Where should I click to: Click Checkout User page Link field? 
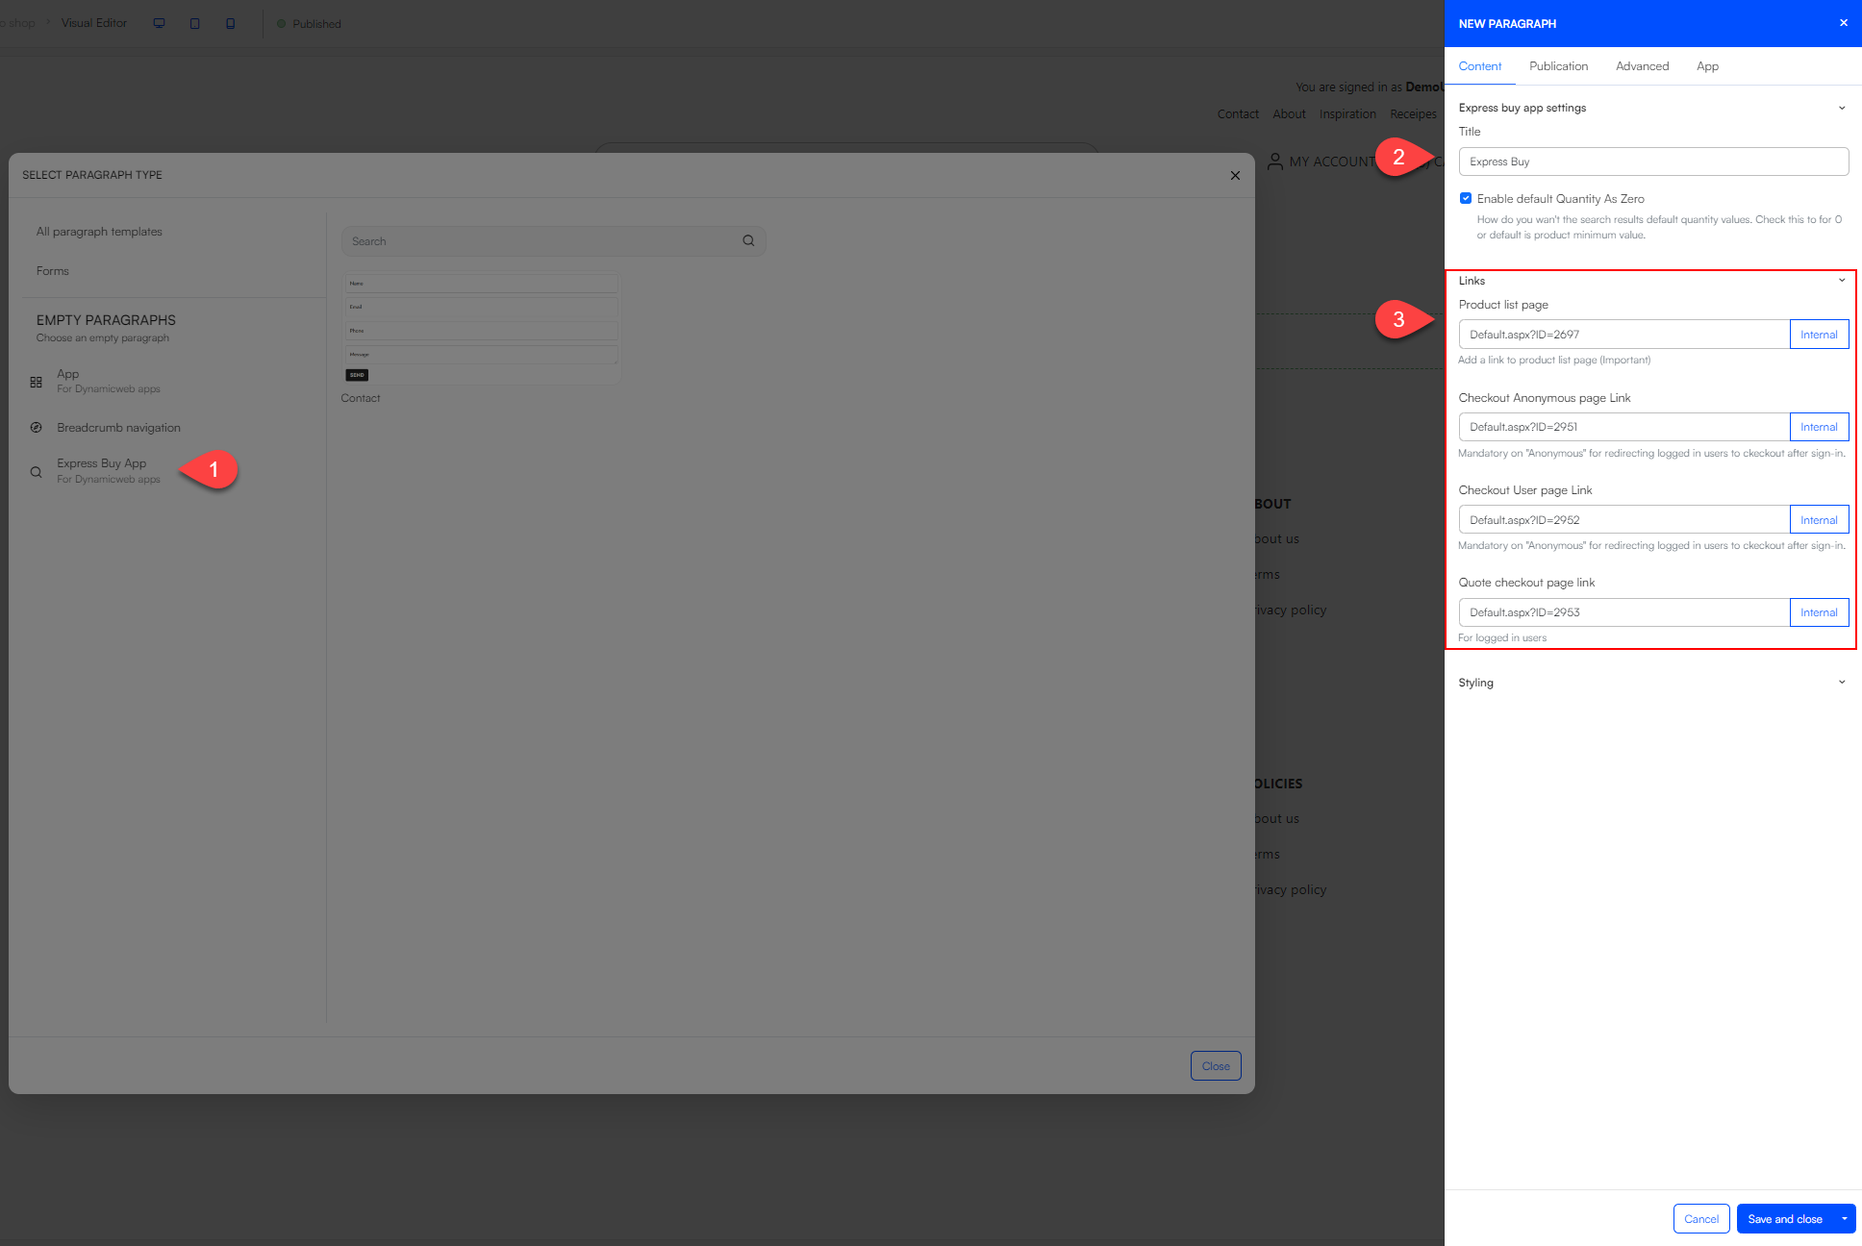pyautogui.click(x=1623, y=520)
